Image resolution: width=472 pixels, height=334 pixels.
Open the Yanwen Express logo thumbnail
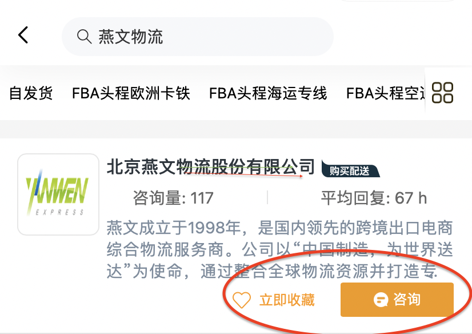tap(58, 194)
